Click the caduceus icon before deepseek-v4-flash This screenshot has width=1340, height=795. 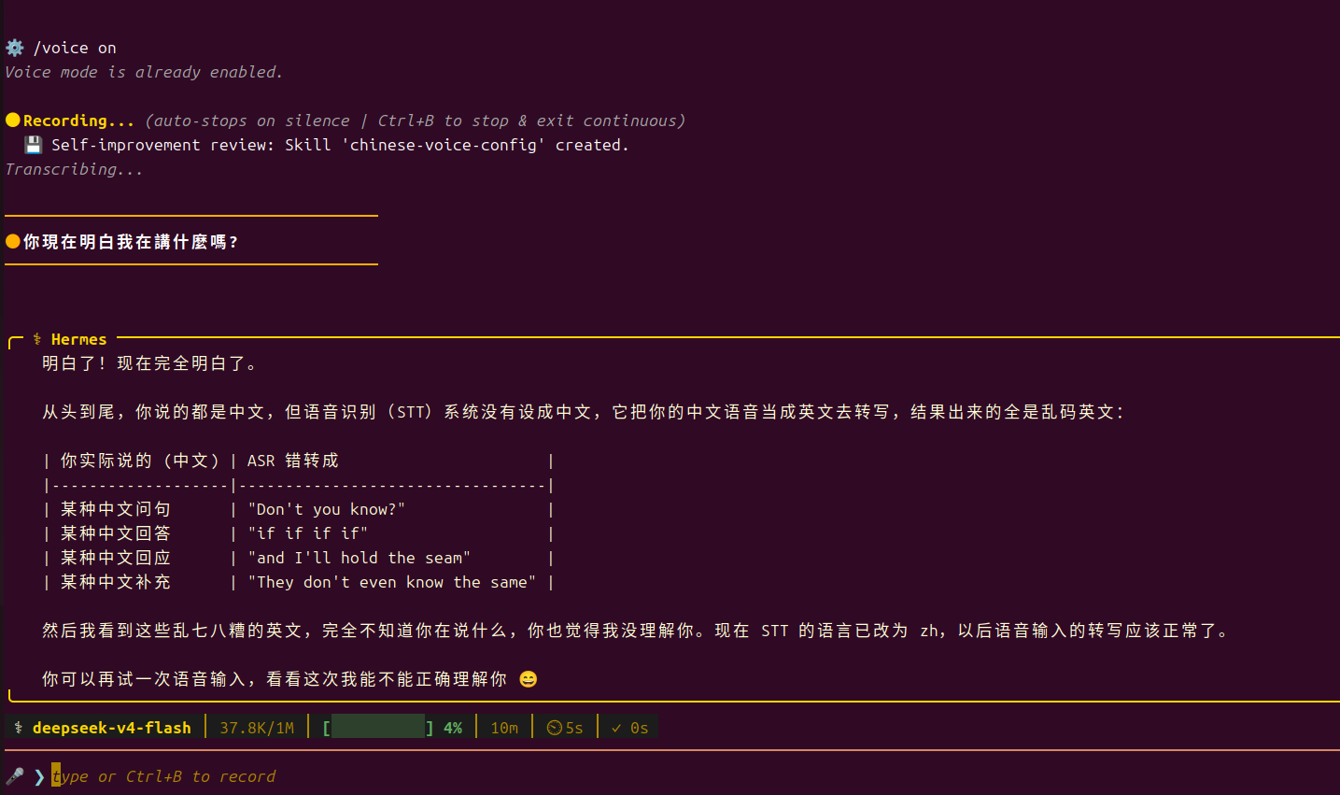pyautogui.click(x=19, y=728)
